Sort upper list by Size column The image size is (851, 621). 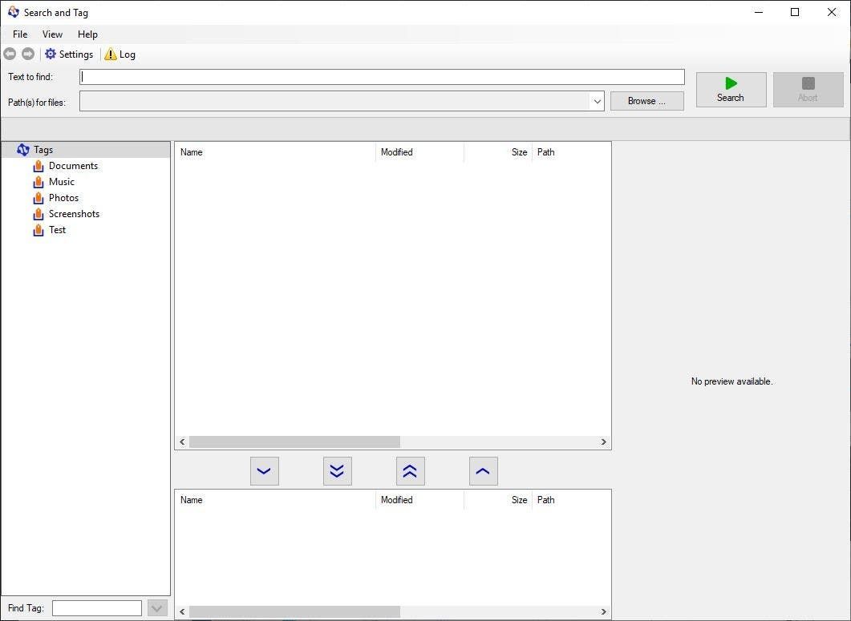coord(497,152)
